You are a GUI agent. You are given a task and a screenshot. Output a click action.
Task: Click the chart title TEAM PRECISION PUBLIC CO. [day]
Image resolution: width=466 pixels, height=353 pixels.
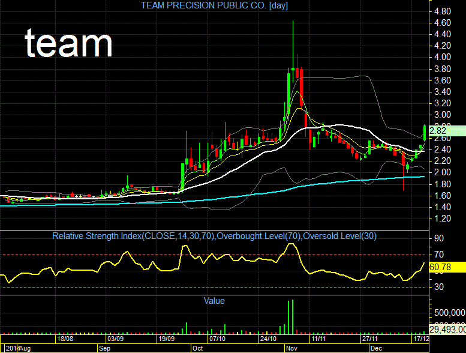click(214, 5)
